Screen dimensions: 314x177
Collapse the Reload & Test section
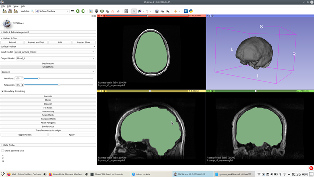click(x=48, y=38)
